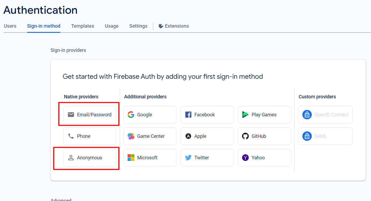
Task: Click the Anonymous person icon
Action: coord(71,158)
